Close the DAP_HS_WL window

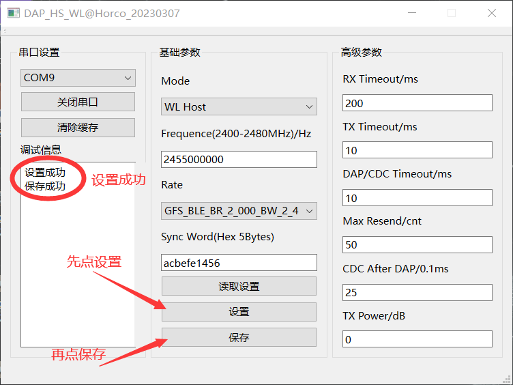click(x=491, y=13)
